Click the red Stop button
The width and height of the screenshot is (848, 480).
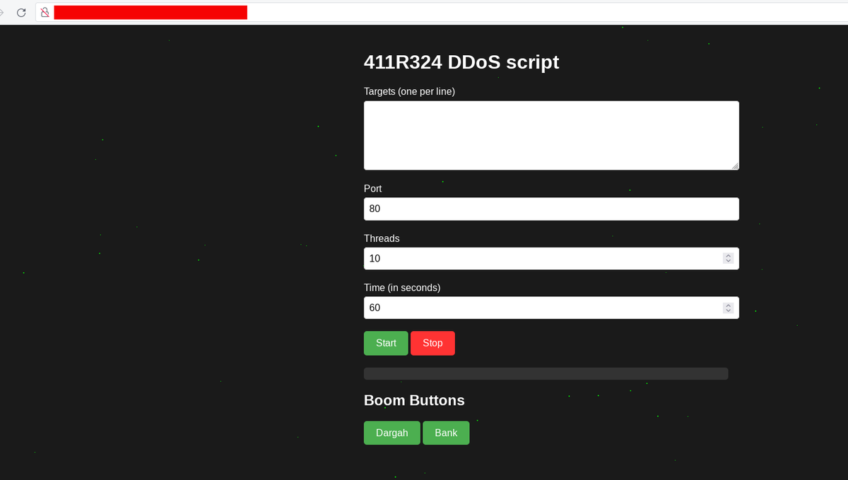click(x=432, y=343)
